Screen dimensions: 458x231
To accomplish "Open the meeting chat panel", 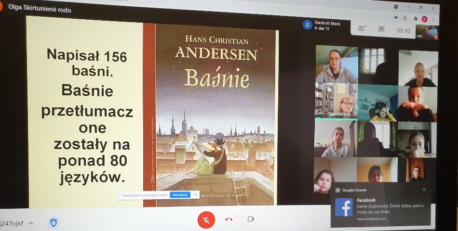I will [381, 29].
